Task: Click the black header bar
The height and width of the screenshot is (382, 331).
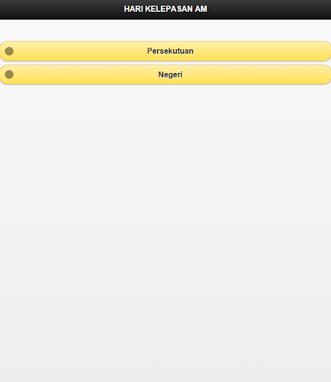Action: point(165,10)
